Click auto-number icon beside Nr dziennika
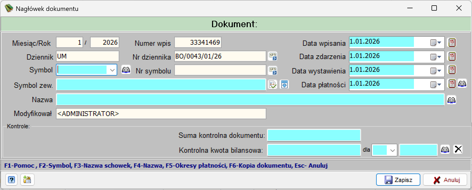This screenshot has height=190, width=472. (x=273, y=56)
